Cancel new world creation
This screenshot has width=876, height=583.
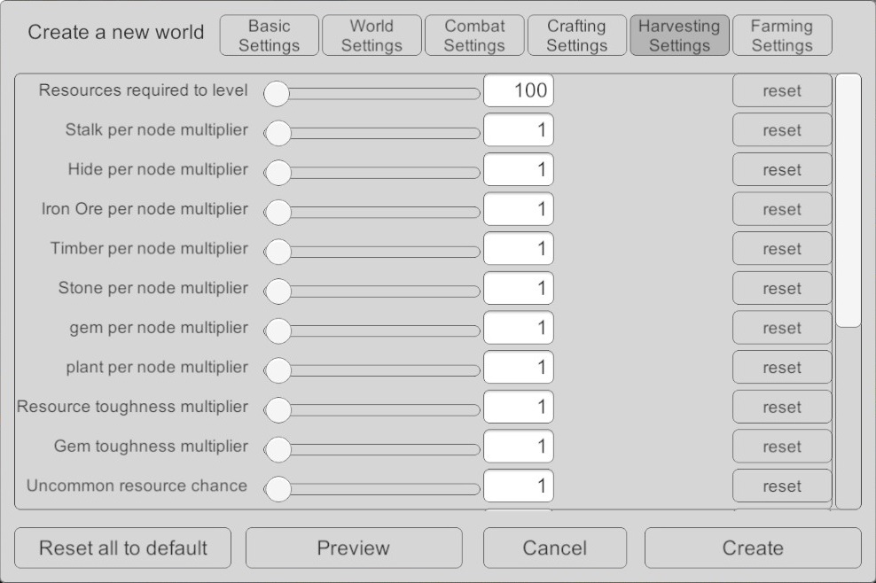555,548
